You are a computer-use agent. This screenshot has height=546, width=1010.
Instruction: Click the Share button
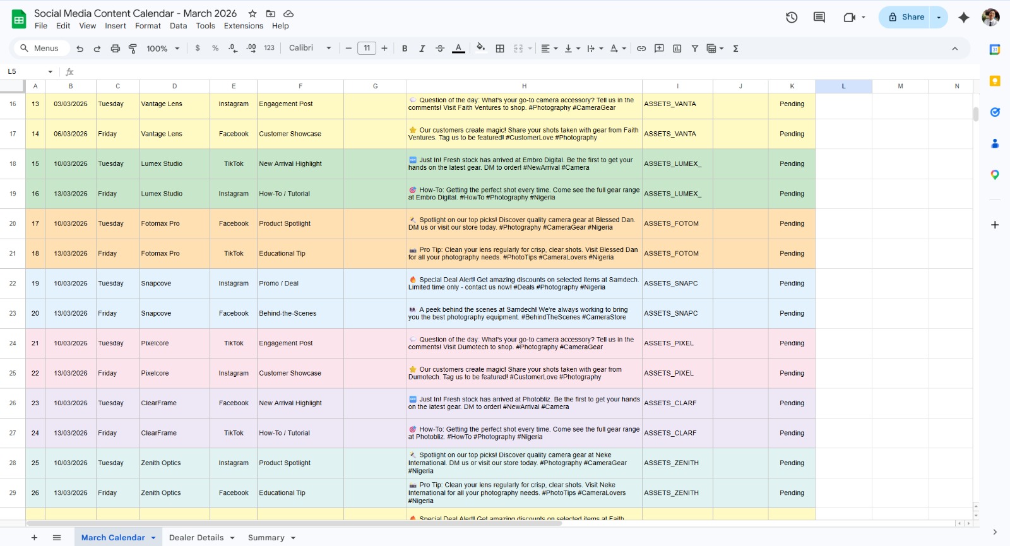coord(906,17)
